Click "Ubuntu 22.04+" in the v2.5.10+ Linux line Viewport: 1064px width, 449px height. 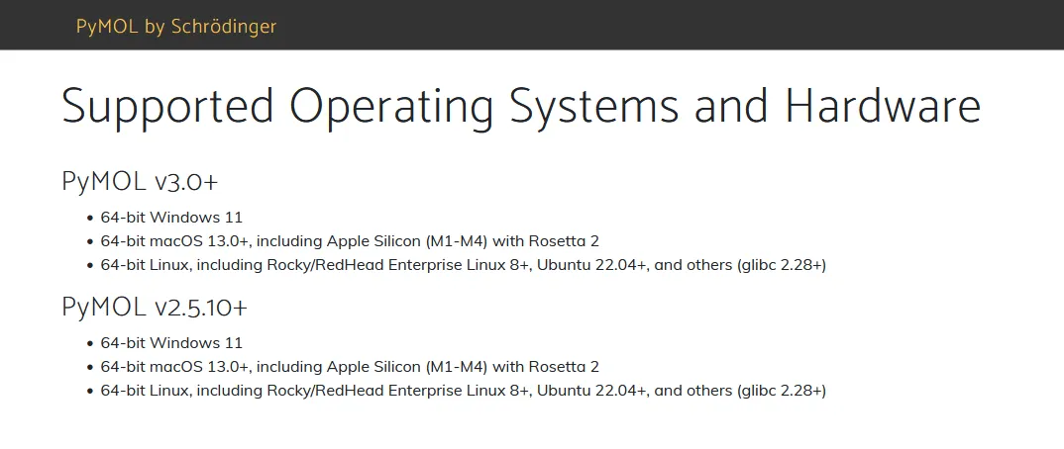[592, 391]
